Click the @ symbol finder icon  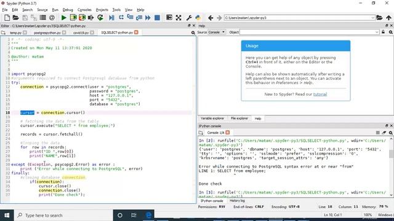pos(52,18)
